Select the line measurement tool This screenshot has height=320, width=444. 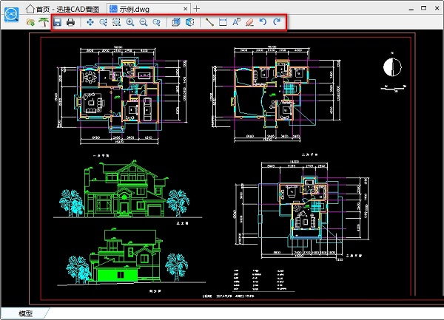point(209,22)
